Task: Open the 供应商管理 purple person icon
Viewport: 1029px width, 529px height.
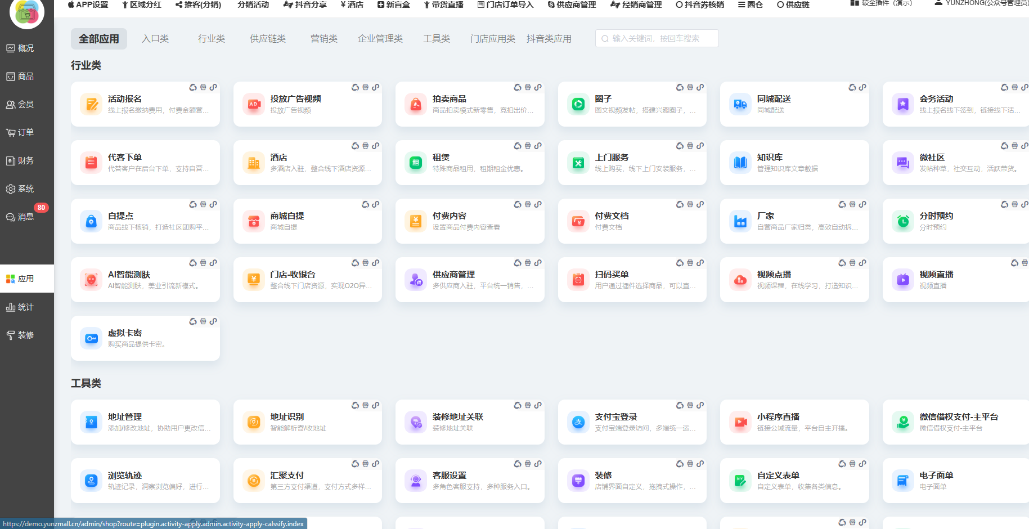Action: (x=416, y=280)
